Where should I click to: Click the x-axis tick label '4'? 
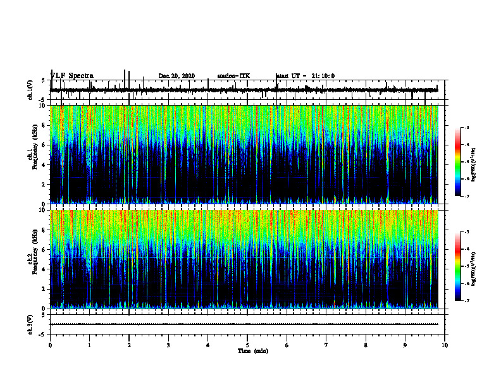pos(208,345)
